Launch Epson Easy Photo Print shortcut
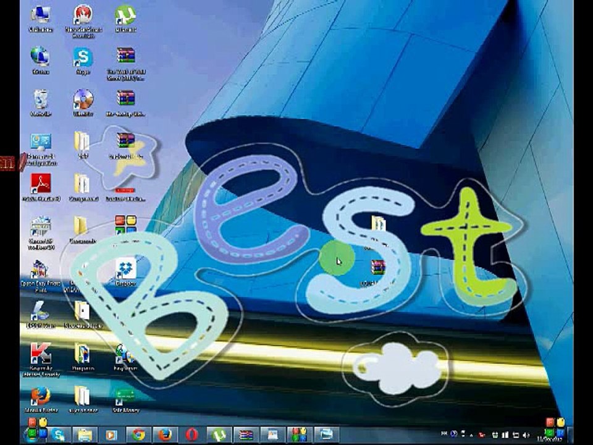The image size is (593, 445). coord(41,276)
